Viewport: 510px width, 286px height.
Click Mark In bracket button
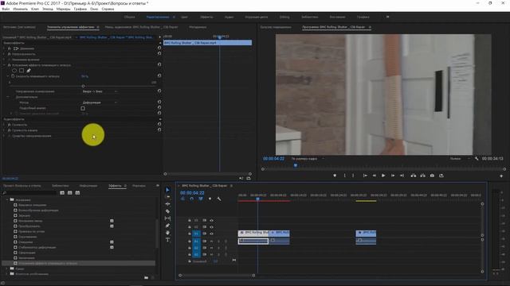coord(345,176)
